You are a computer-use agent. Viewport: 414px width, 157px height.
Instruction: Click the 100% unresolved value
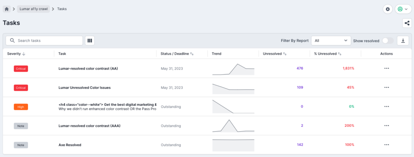click(x=350, y=145)
